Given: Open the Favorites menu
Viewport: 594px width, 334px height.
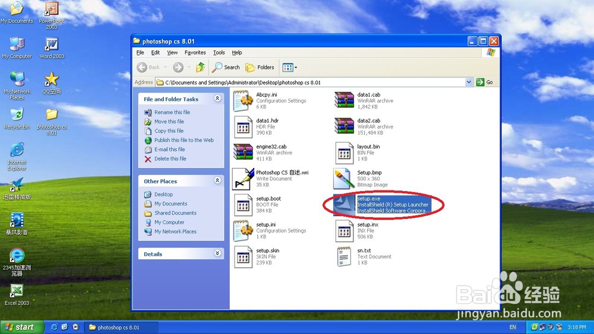Looking at the screenshot, I should click(195, 53).
